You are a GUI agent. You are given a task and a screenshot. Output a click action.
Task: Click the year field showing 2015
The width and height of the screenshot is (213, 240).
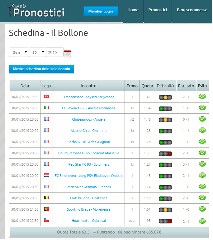54,52
